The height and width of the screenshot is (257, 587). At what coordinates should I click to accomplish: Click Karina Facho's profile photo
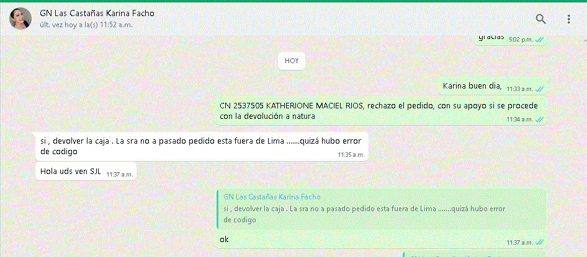tap(20, 19)
